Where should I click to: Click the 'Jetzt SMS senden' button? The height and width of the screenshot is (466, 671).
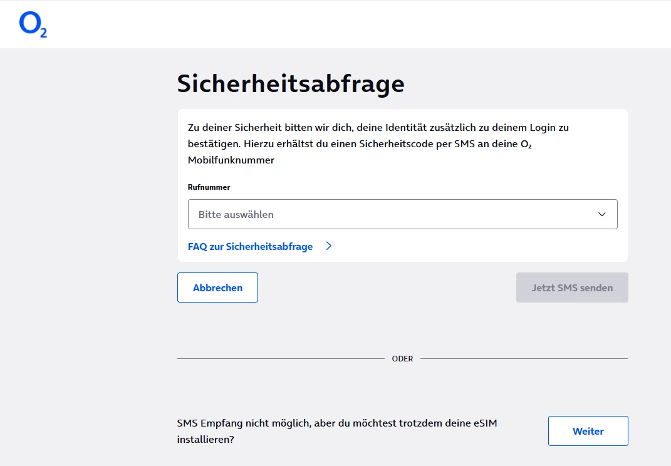point(572,288)
